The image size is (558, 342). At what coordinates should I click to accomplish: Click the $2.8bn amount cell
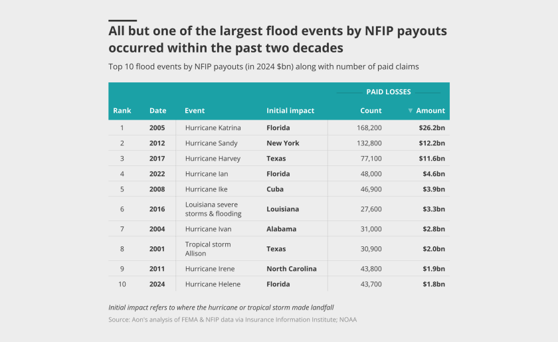click(x=434, y=229)
